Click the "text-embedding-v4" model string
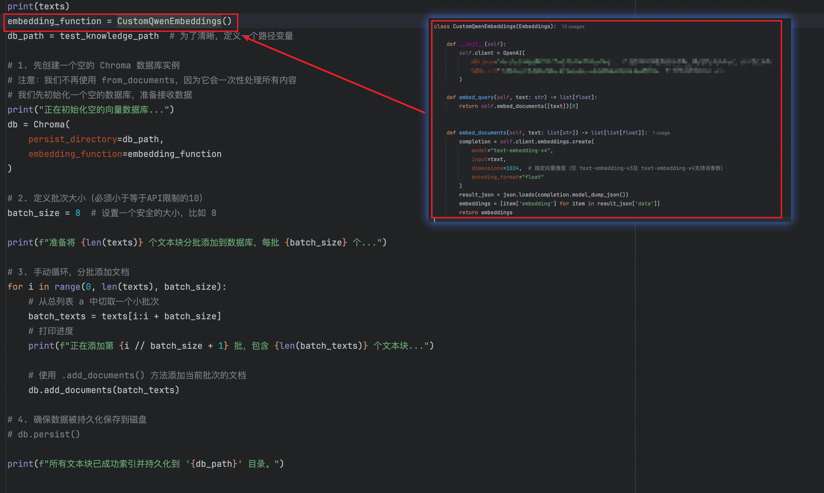 pyautogui.click(x=520, y=151)
